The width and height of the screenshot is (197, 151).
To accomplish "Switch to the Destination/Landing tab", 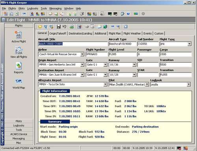I will (x=80, y=34).
